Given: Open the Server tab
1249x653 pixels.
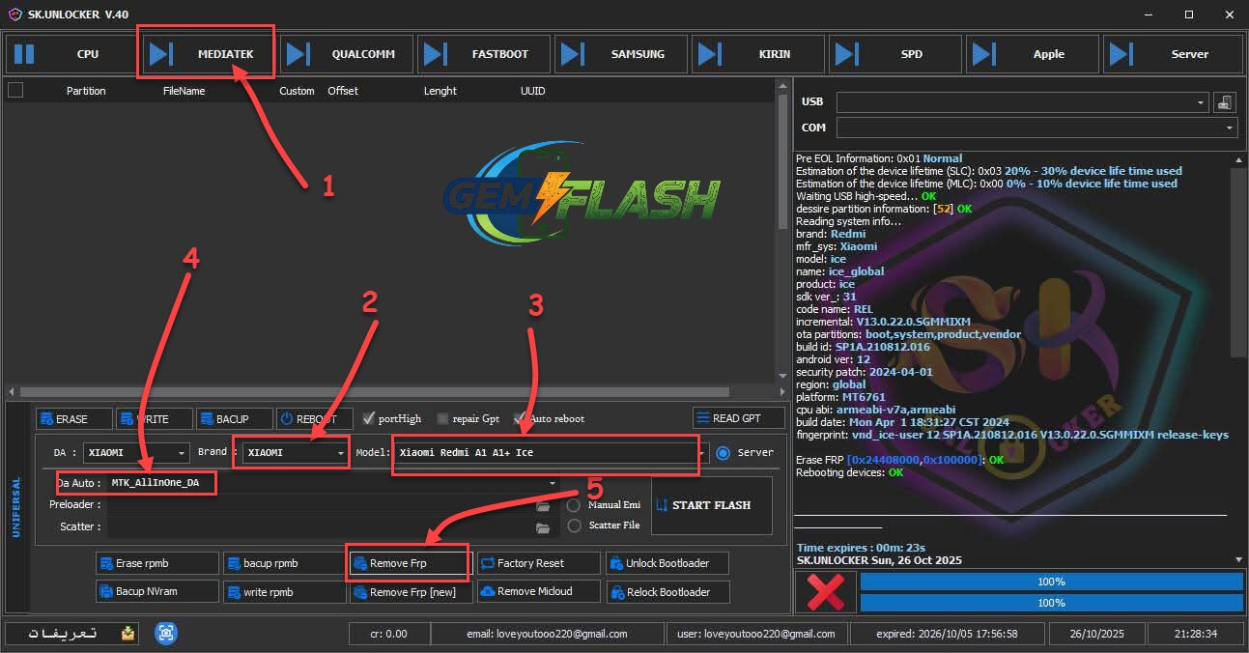Looking at the screenshot, I should 1173,54.
